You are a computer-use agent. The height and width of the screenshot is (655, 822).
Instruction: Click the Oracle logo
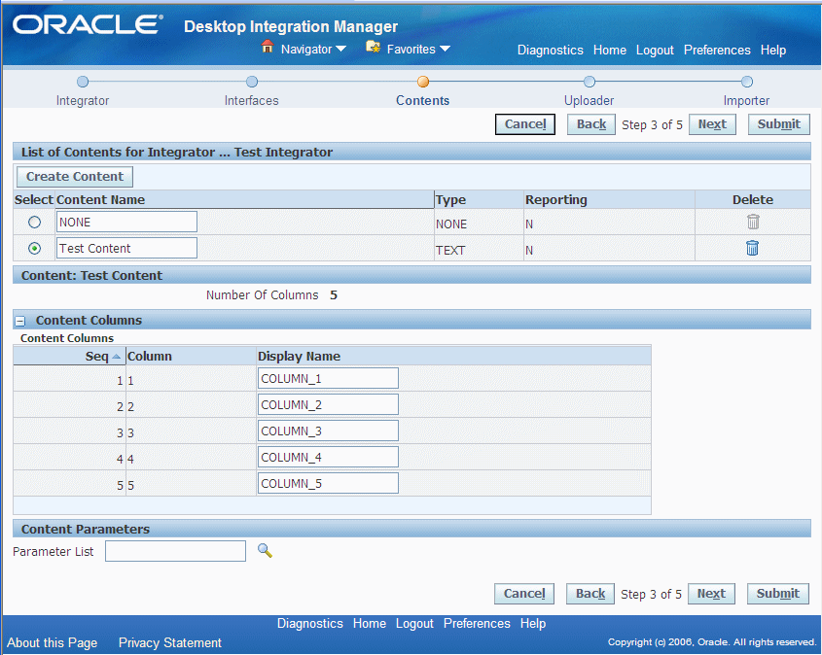tap(88, 24)
